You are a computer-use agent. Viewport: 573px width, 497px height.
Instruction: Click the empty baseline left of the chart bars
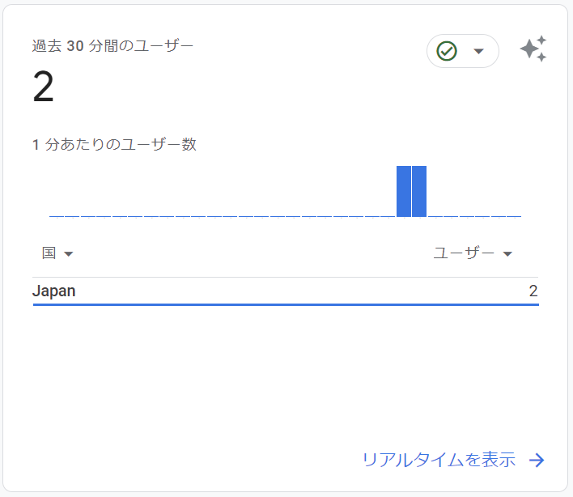coord(223,217)
